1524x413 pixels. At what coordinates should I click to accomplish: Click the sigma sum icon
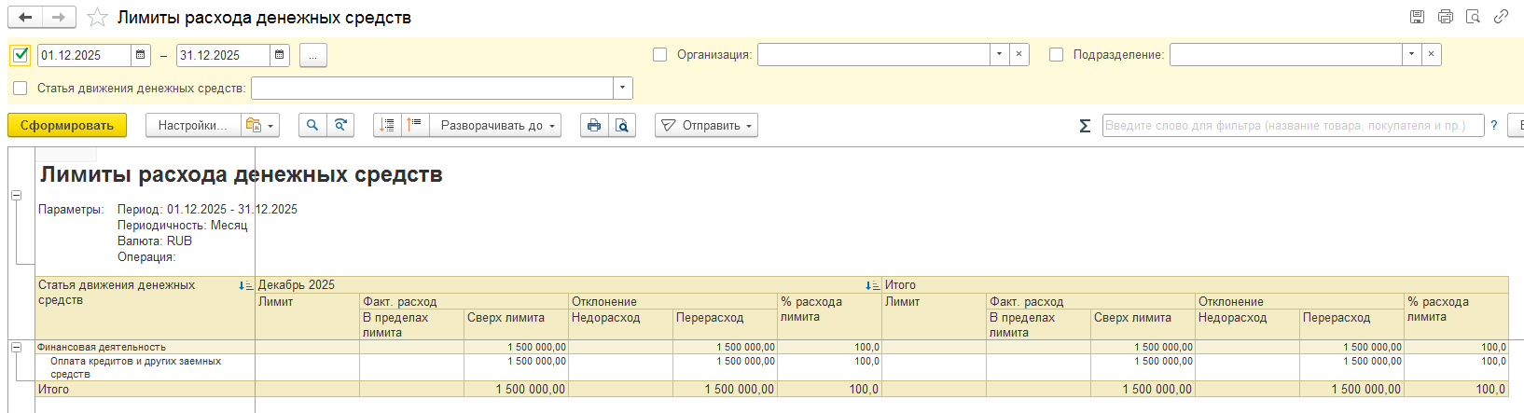pos(1085,126)
